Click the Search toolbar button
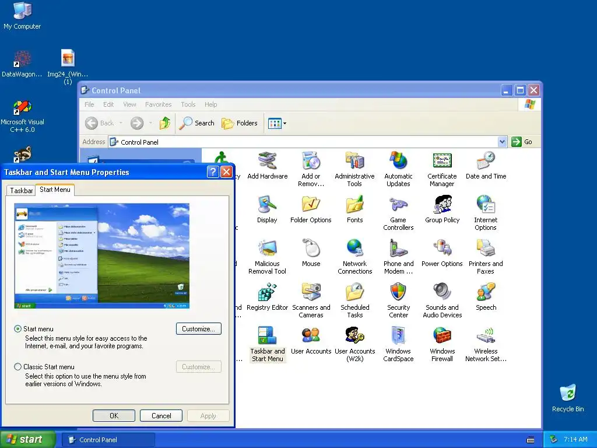 196,123
